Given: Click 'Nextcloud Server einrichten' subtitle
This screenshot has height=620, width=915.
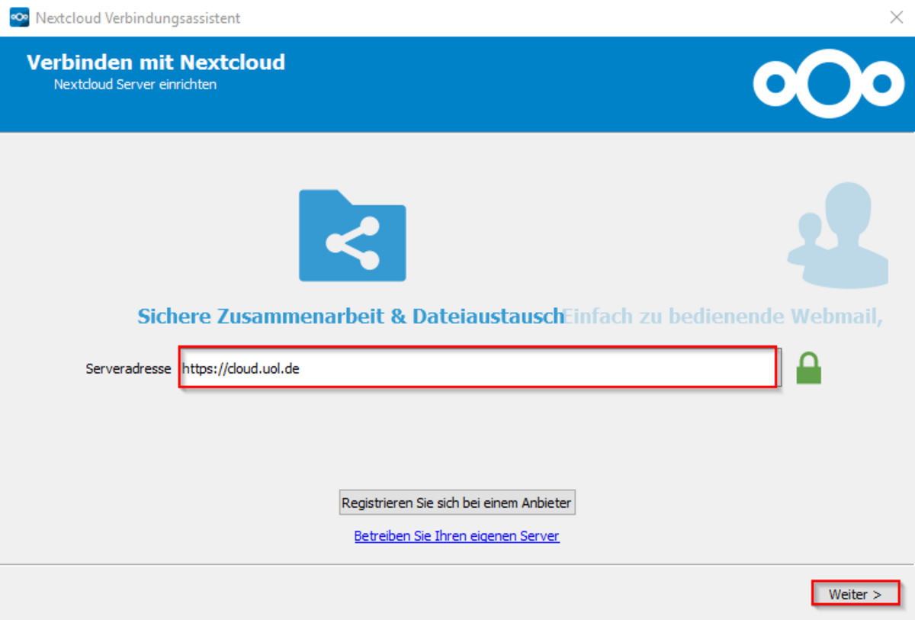Looking at the screenshot, I should (135, 85).
